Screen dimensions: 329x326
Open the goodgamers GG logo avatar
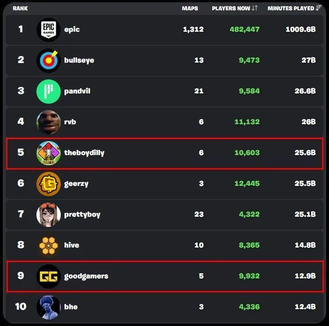click(x=48, y=276)
